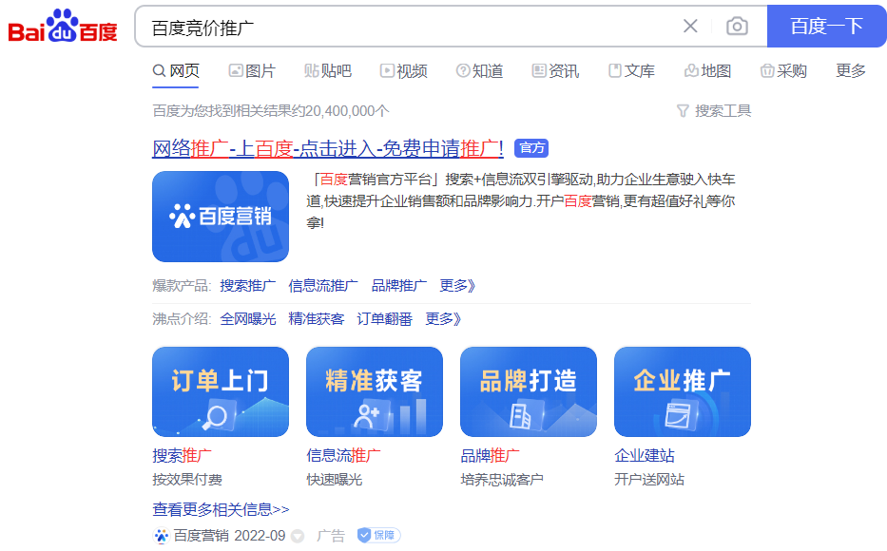887x551 pixels.
Task: Click the camera icon for image search
Action: (x=737, y=27)
